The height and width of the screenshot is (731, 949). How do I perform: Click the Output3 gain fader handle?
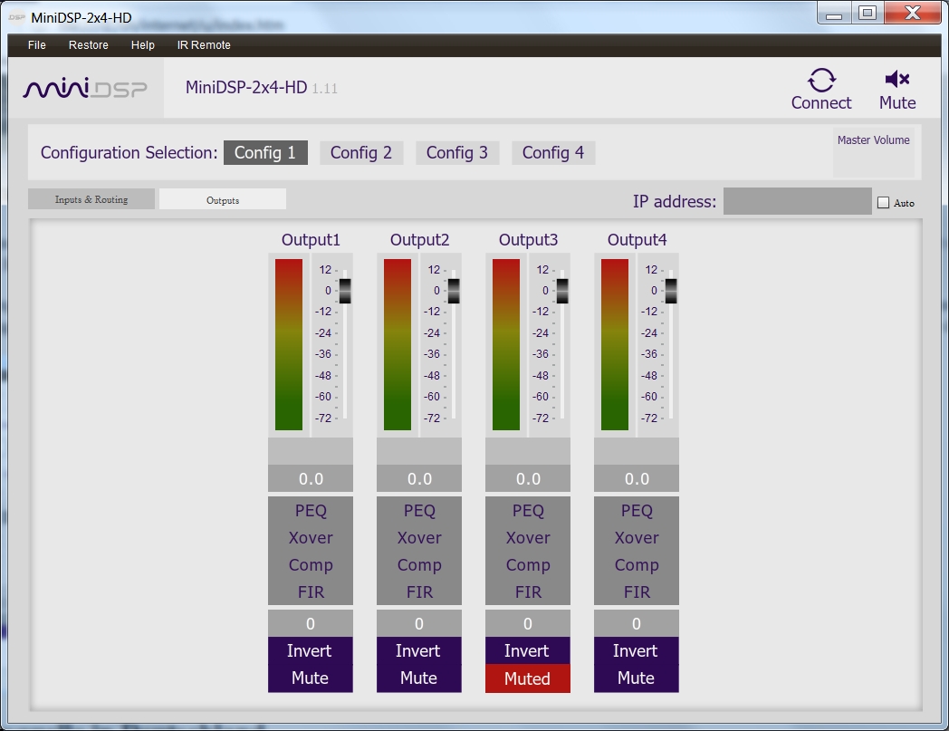562,291
